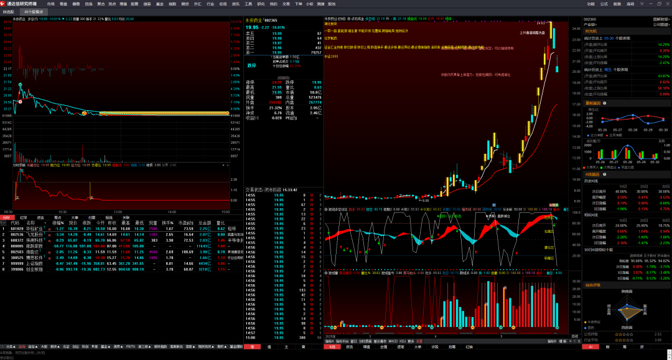The height and width of the screenshot is (360, 672).
Task: Open the 基金 menu
Action: (x=159, y=4)
